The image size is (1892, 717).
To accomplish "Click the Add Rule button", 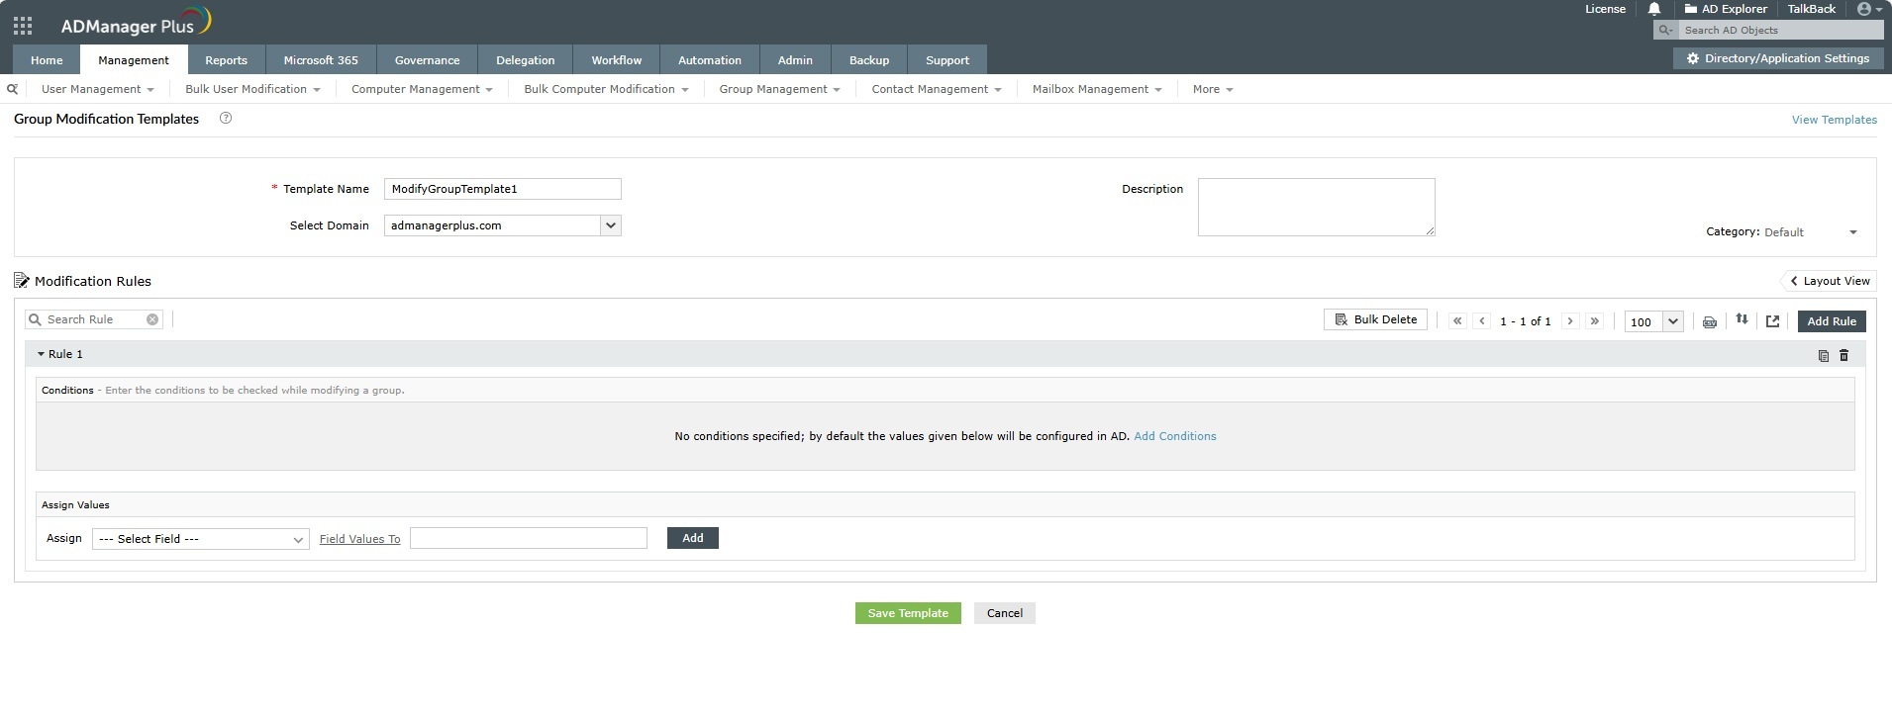I will click(x=1832, y=321).
